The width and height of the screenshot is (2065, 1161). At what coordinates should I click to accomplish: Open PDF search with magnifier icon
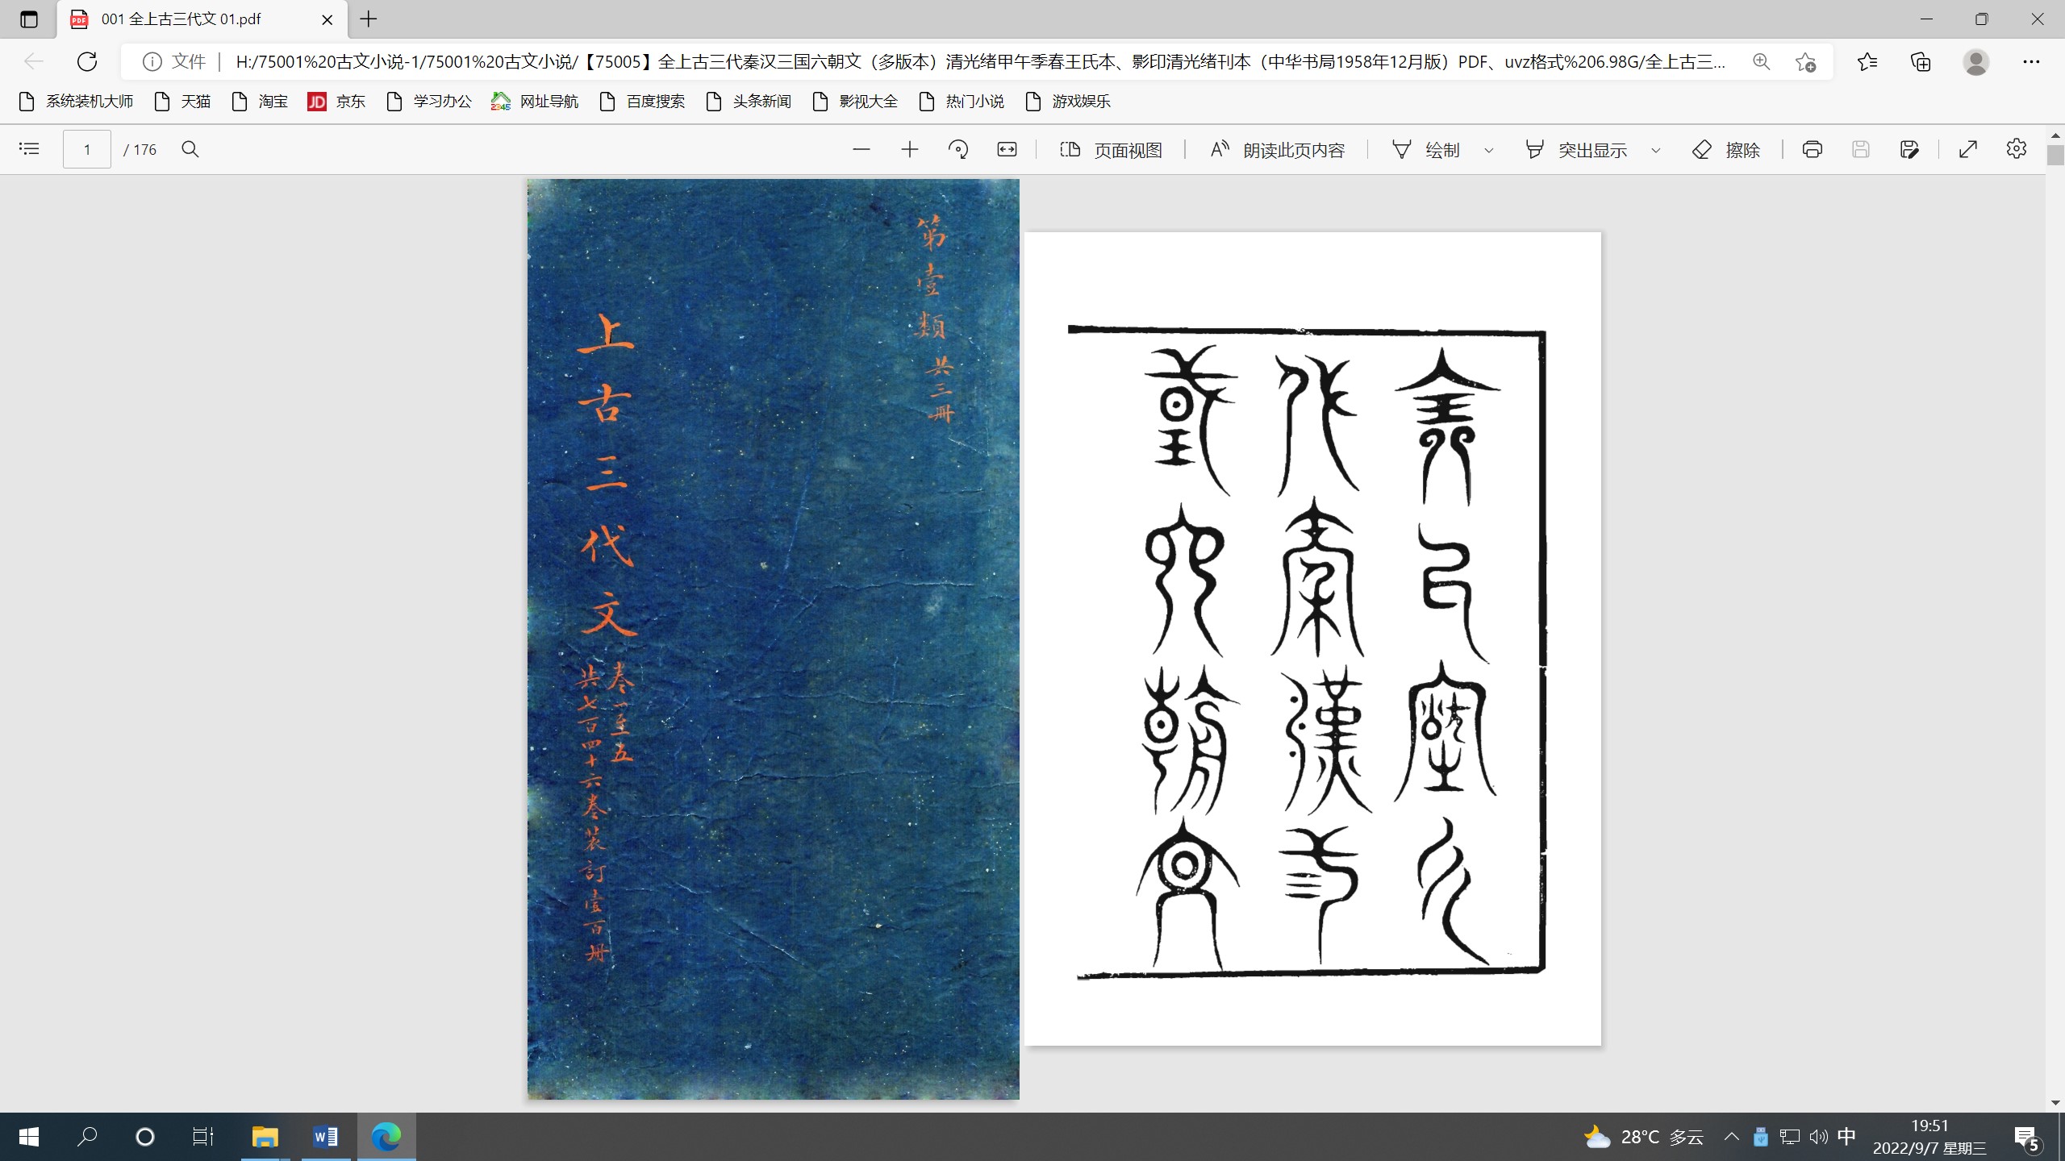[190, 149]
